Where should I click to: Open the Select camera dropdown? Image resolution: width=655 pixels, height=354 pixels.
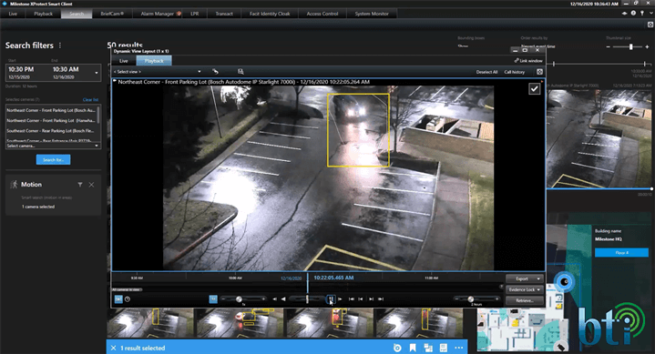(53, 146)
